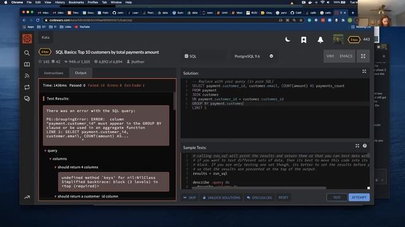The width and height of the screenshot is (405, 227).
Task: Enable VIM editor mode
Action: 330,56
